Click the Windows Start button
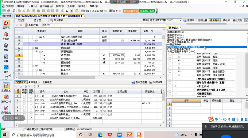Image resolution: width=248 pixels, height=138 pixels. pos(4,135)
